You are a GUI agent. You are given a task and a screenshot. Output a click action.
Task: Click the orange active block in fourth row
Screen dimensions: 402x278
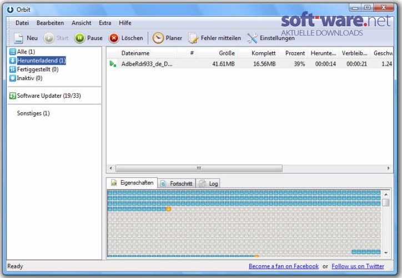[x=168, y=209]
